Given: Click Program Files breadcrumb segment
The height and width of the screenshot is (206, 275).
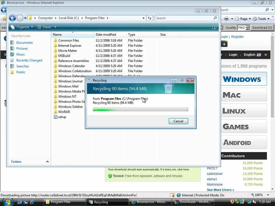Looking at the screenshot, I should pos(95,18).
